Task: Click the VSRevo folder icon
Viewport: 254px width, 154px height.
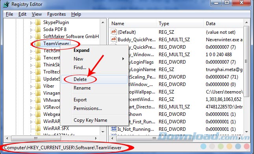Action: point(38,107)
